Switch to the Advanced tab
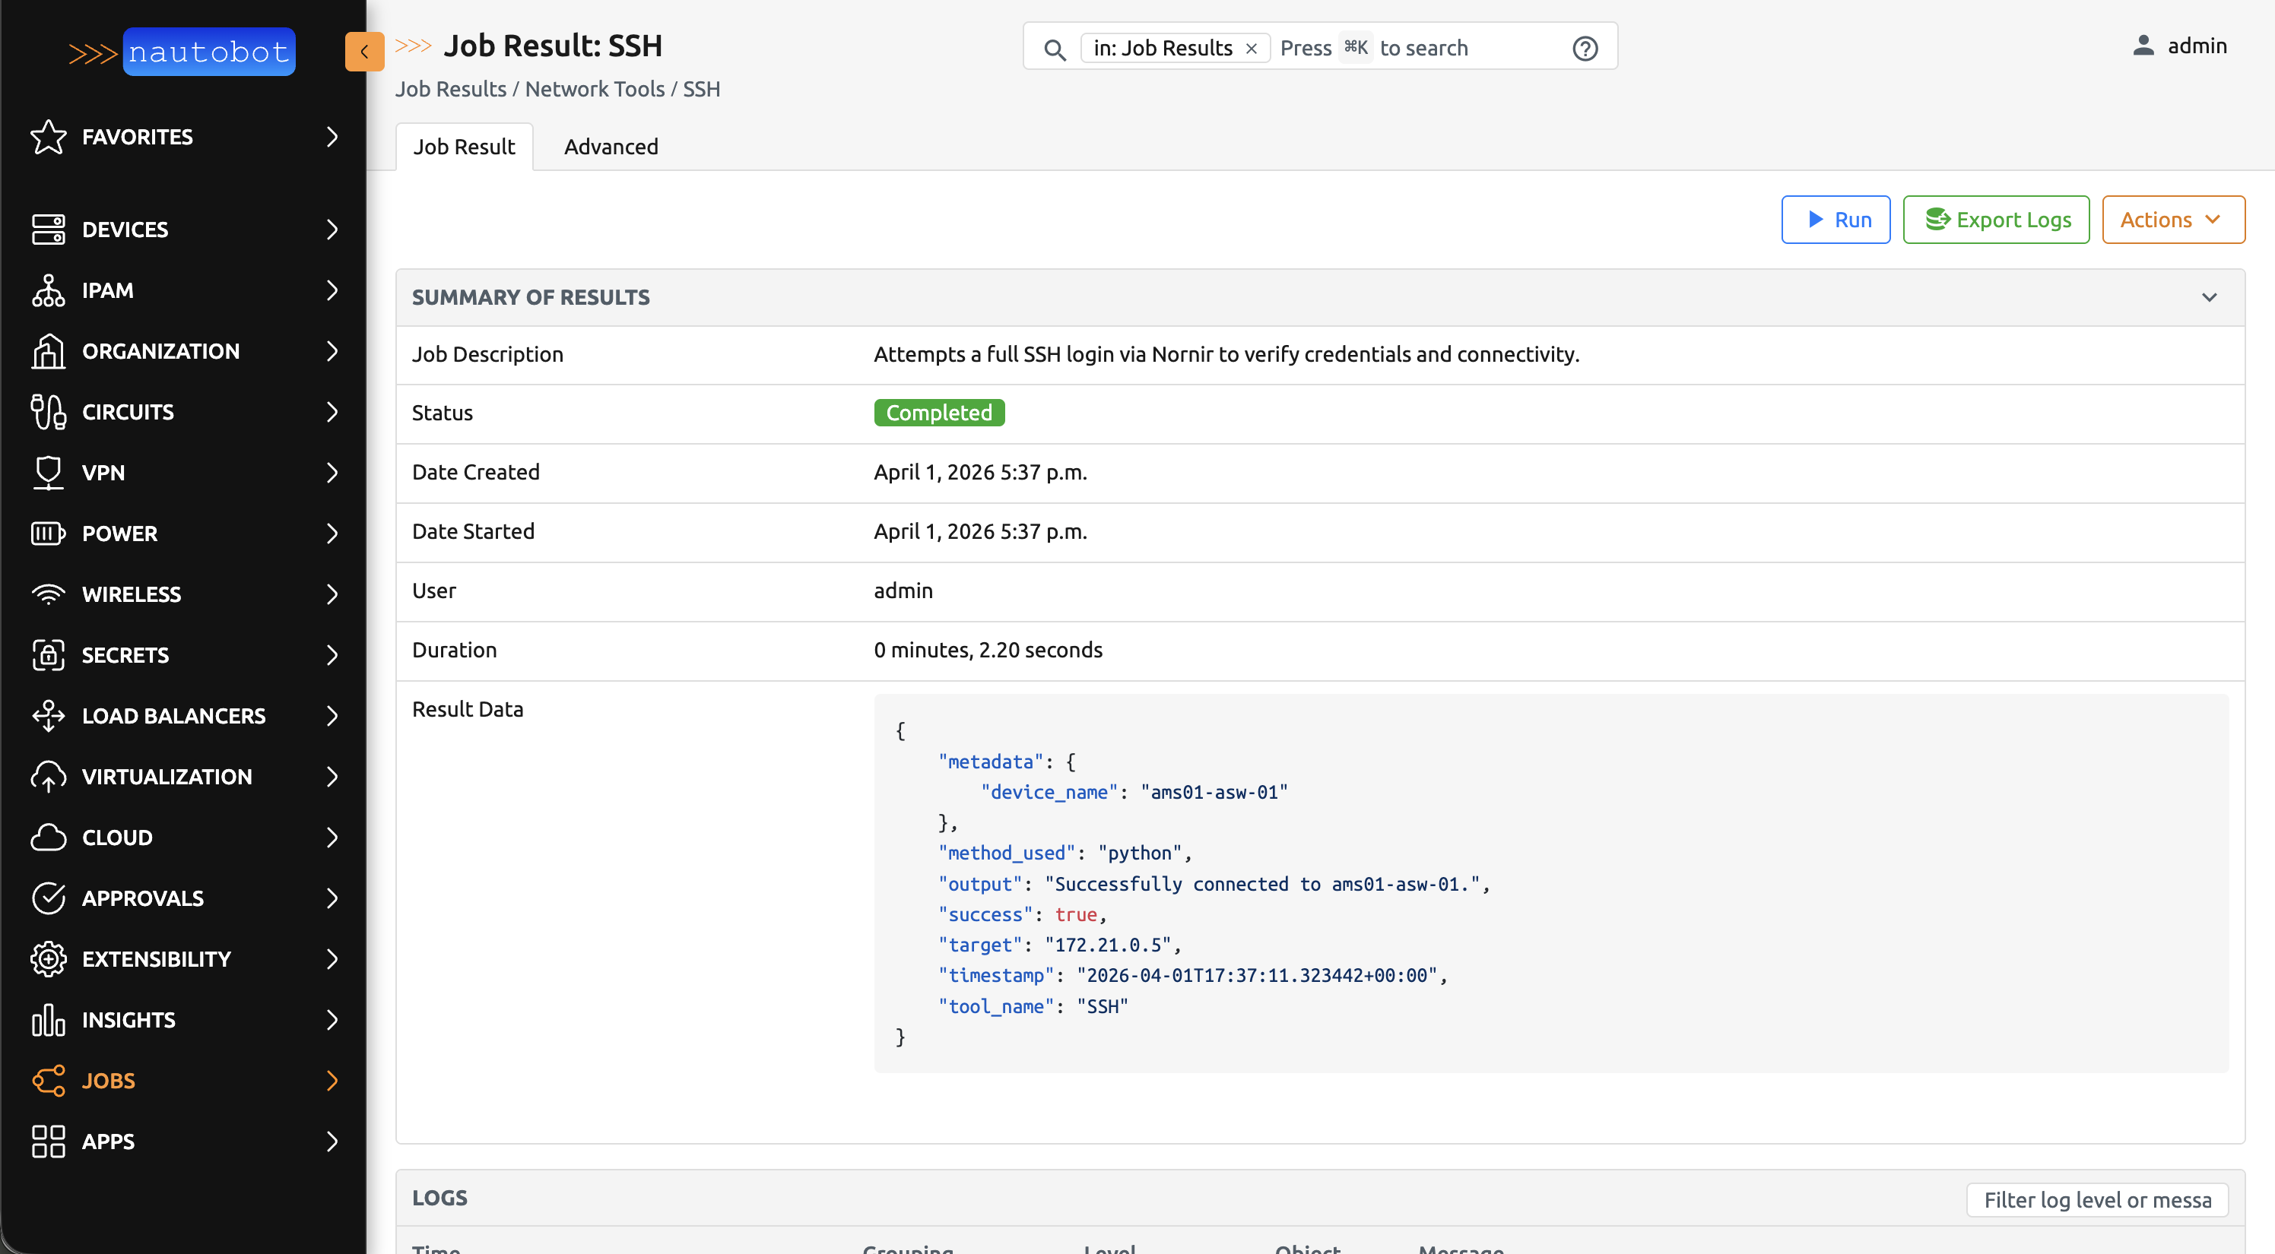2275x1254 pixels. (x=611, y=147)
